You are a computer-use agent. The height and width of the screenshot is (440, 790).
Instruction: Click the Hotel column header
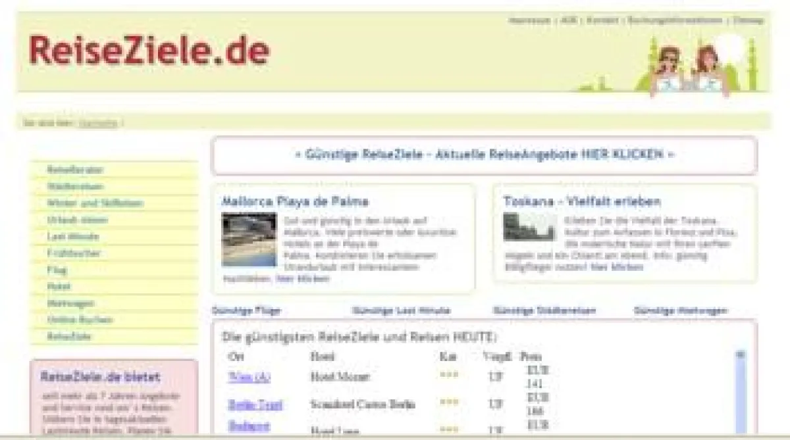[322, 356]
